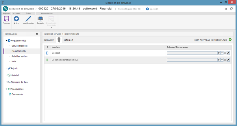Click REQUEST SERVICE breadcrumb
Image resolution: width=237 pixels, height=126 pixels.
53,34
